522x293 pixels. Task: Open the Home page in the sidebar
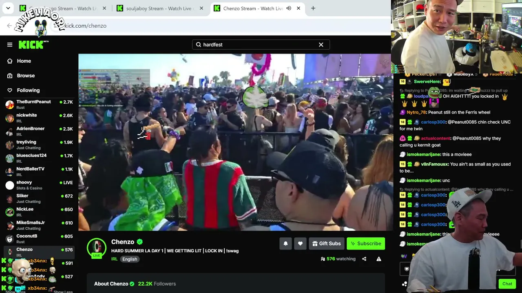pyautogui.click(x=24, y=61)
